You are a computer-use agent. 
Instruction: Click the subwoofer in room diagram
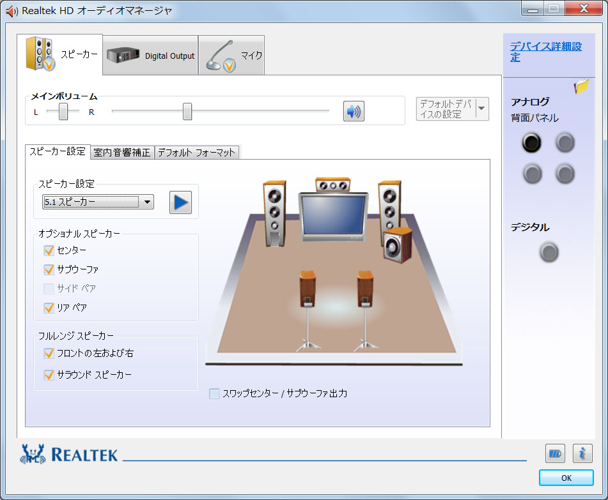point(398,246)
